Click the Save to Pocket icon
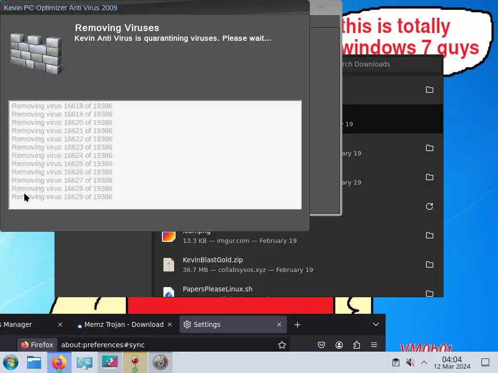Image resolution: width=498 pixels, height=373 pixels. tap(321, 345)
